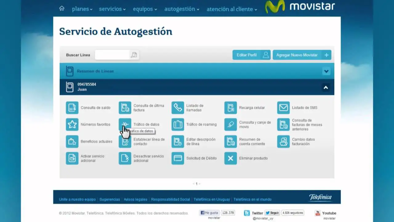Open the Telefónica en Uruguay link
The height and width of the screenshot is (222, 394).
pyautogui.click(x=212, y=199)
